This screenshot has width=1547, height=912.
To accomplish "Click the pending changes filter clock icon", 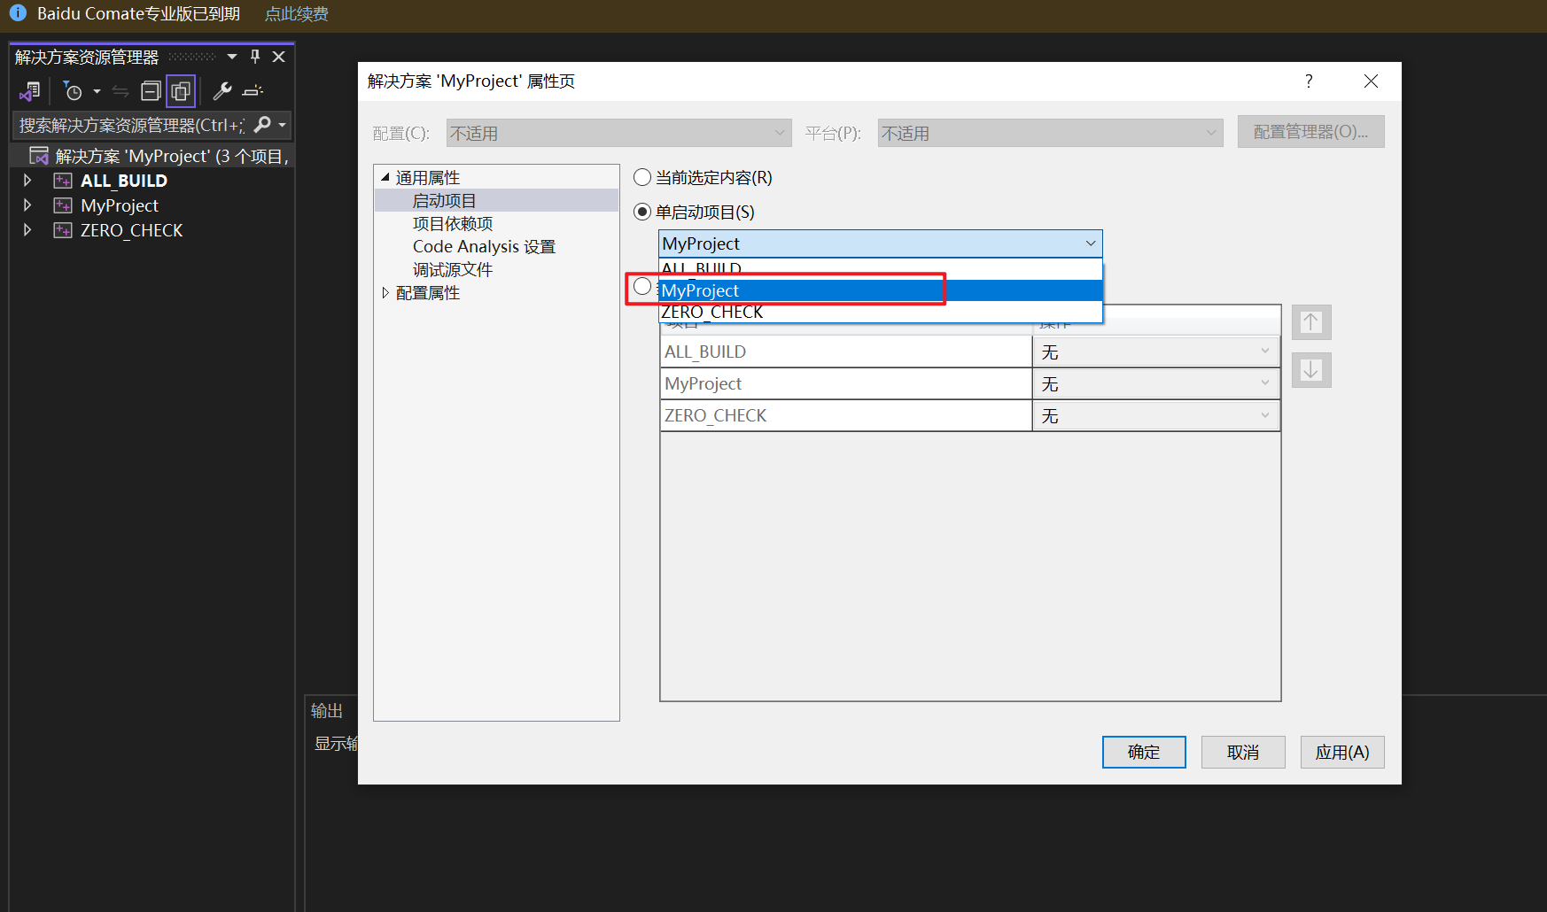I will pyautogui.click(x=73, y=91).
